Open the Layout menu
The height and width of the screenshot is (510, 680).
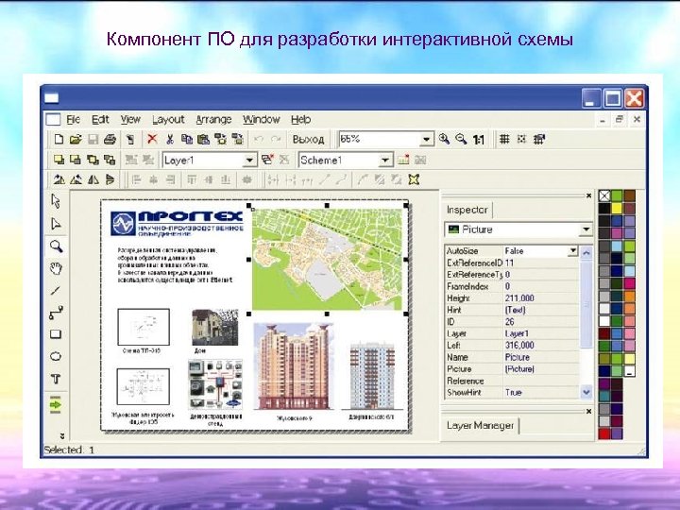pos(168,120)
